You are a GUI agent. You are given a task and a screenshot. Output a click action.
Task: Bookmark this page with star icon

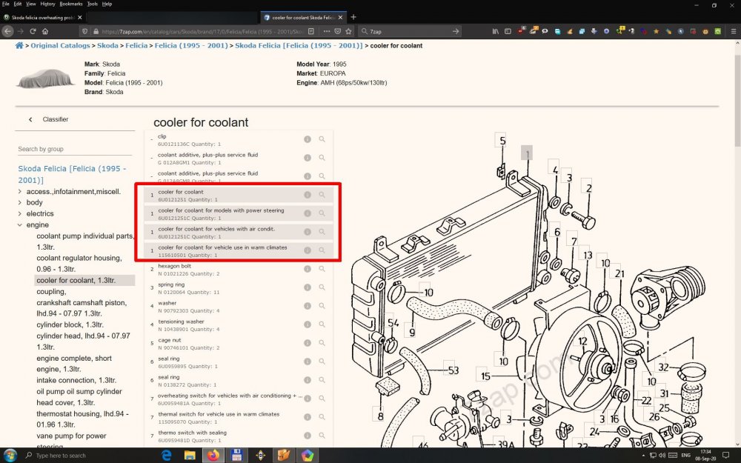349,31
